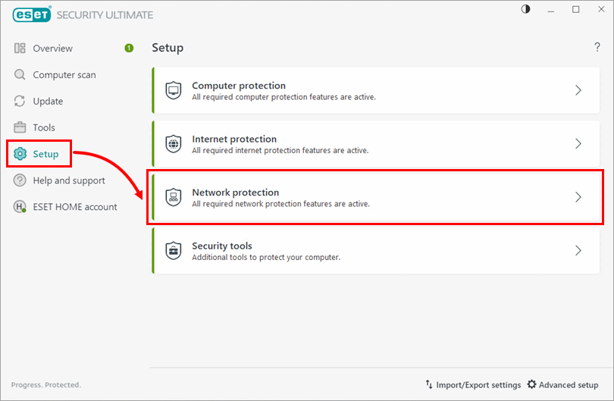Image resolution: width=614 pixels, height=401 pixels.
Task: Click the Import/Export arrows icon
Action: coord(429,385)
